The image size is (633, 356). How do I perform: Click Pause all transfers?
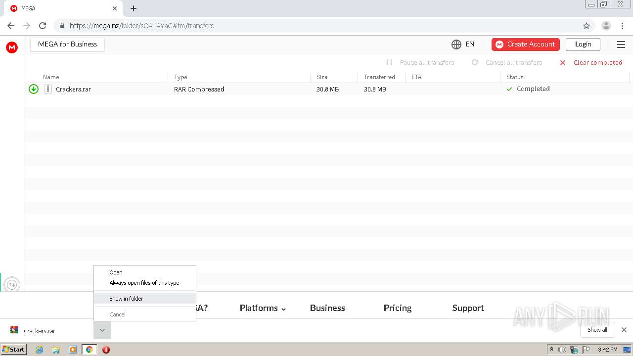pyautogui.click(x=420, y=62)
